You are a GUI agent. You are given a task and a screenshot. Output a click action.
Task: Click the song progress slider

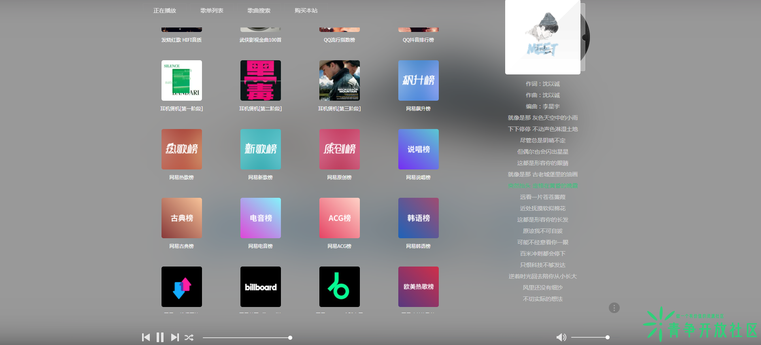coord(247,338)
